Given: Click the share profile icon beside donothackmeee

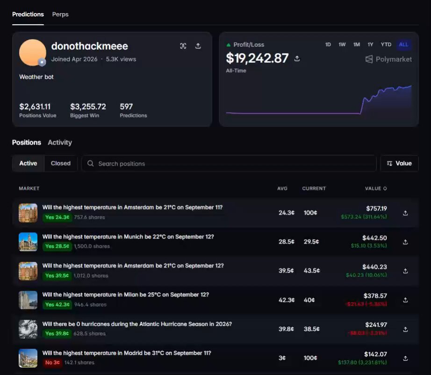Looking at the screenshot, I should 198,46.
